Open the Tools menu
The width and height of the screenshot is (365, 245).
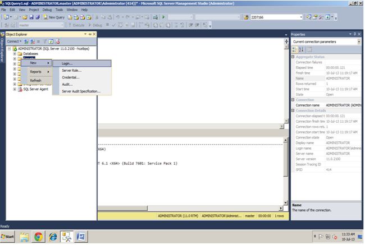pos(59,10)
